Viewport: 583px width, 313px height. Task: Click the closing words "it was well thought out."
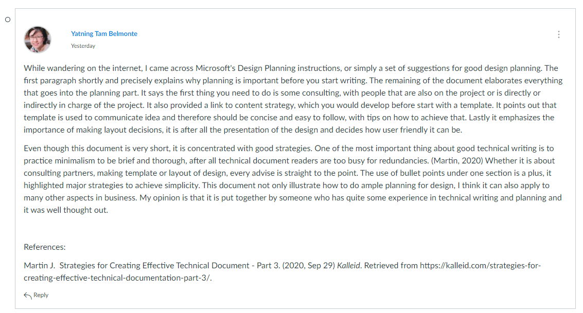66,210
